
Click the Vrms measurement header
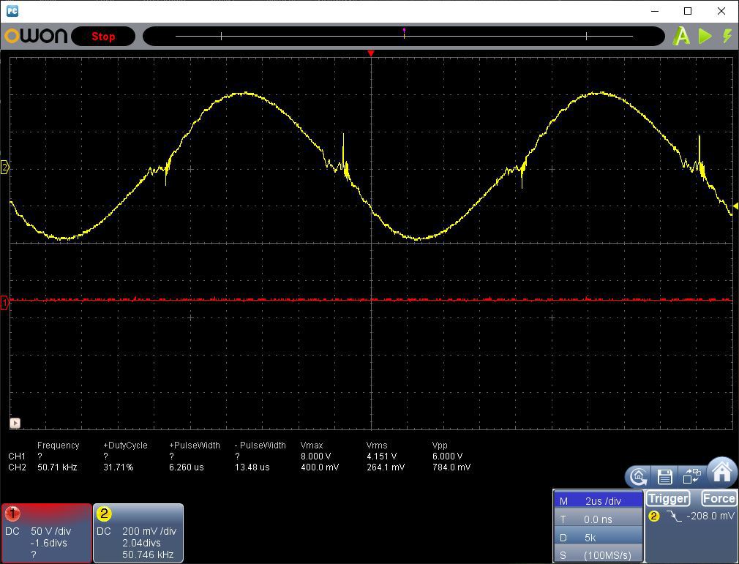pyautogui.click(x=377, y=445)
